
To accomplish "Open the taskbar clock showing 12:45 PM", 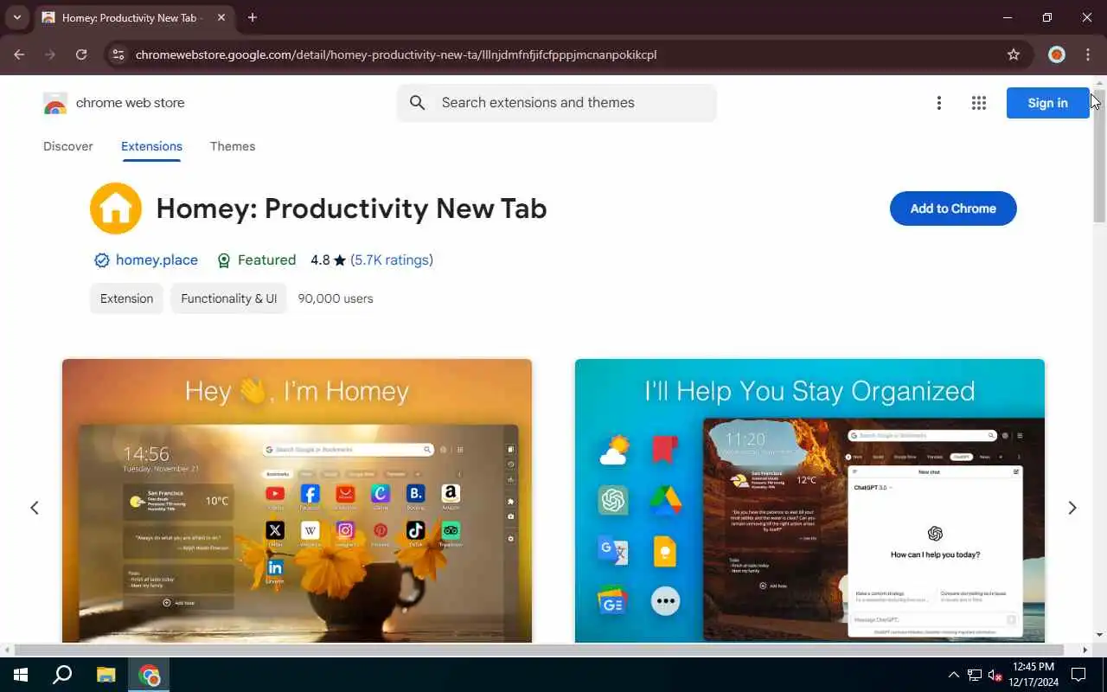I will point(1033,675).
